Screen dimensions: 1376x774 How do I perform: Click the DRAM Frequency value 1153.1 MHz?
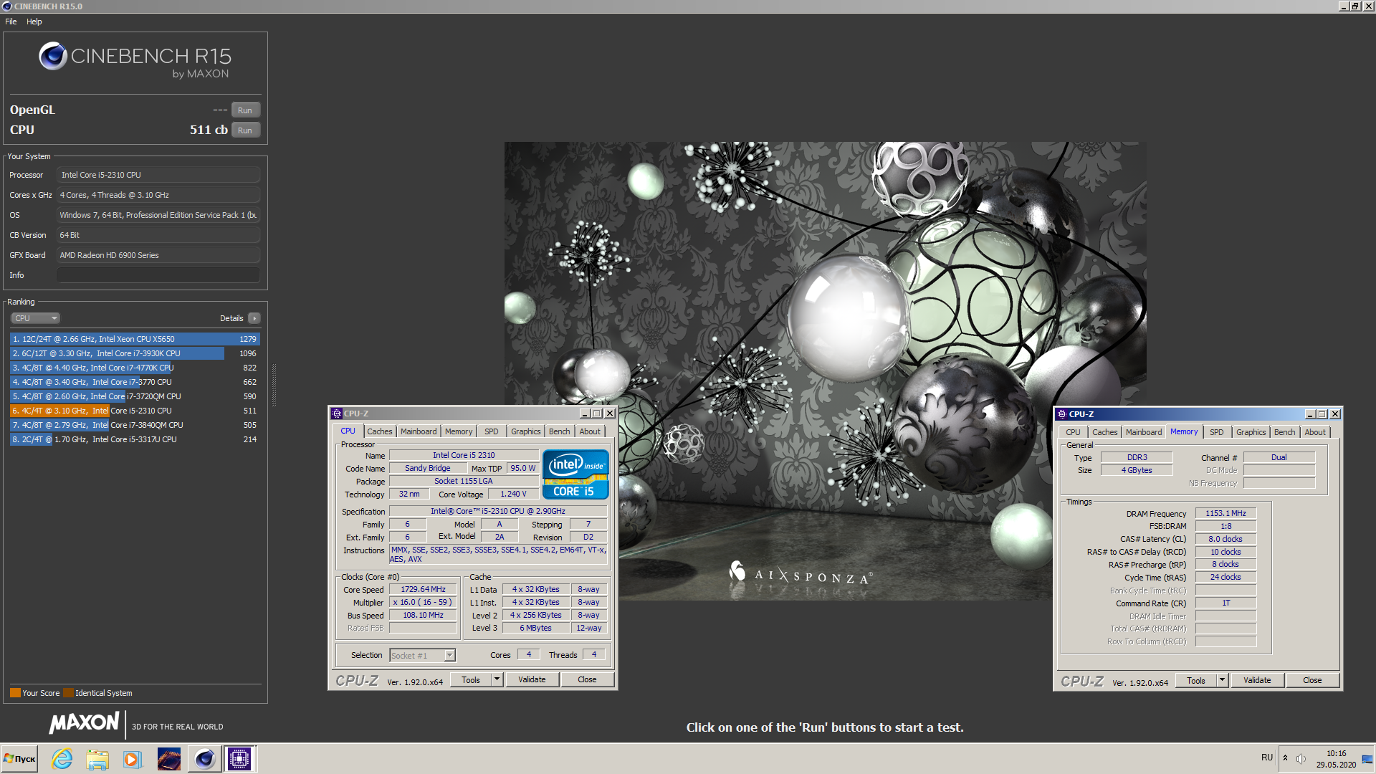click(x=1225, y=513)
